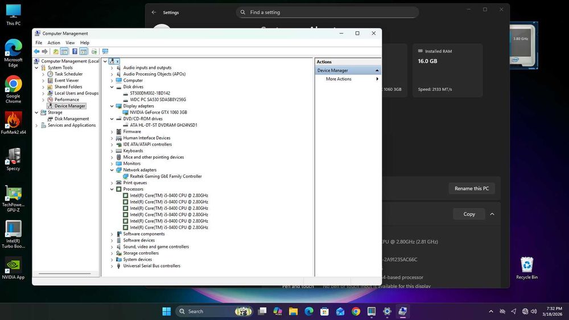Click the taskbar Search box

[215, 311]
